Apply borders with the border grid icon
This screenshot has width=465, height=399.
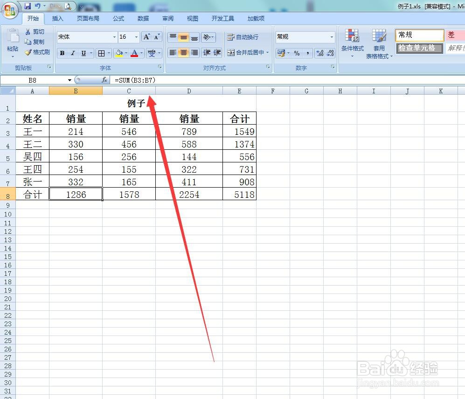[101, 53]
